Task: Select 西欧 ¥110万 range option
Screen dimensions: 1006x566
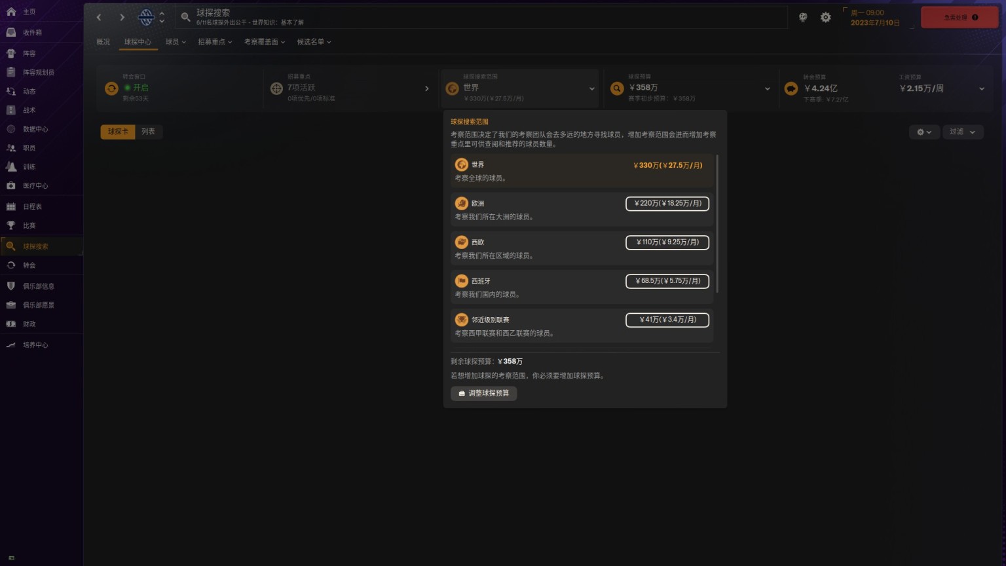Action: tap(667, 242)
